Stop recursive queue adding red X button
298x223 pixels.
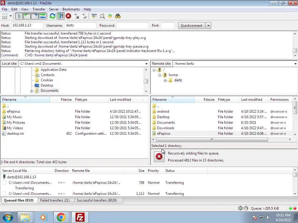pos(159,157)
